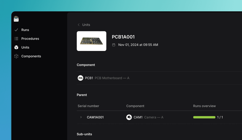The image size is (242, 140).
Task: Click the CAM1 camera round avatar icon
Action: click(129, 117)
